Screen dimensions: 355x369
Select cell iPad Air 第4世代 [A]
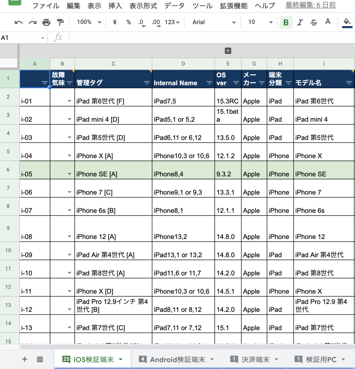point(113,251)
